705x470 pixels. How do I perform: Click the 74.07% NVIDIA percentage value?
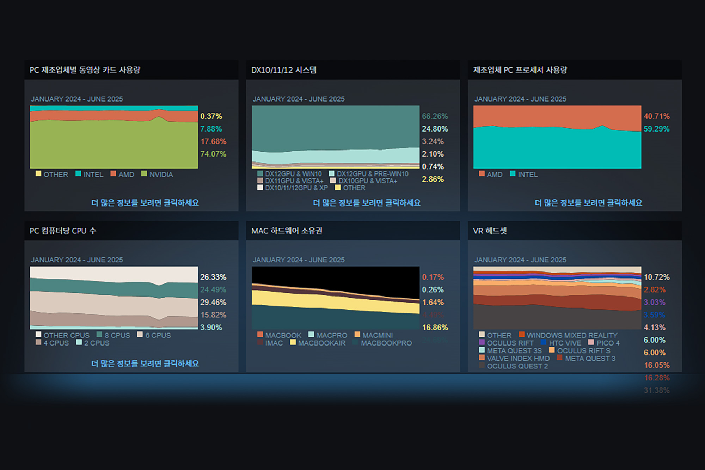213,154
